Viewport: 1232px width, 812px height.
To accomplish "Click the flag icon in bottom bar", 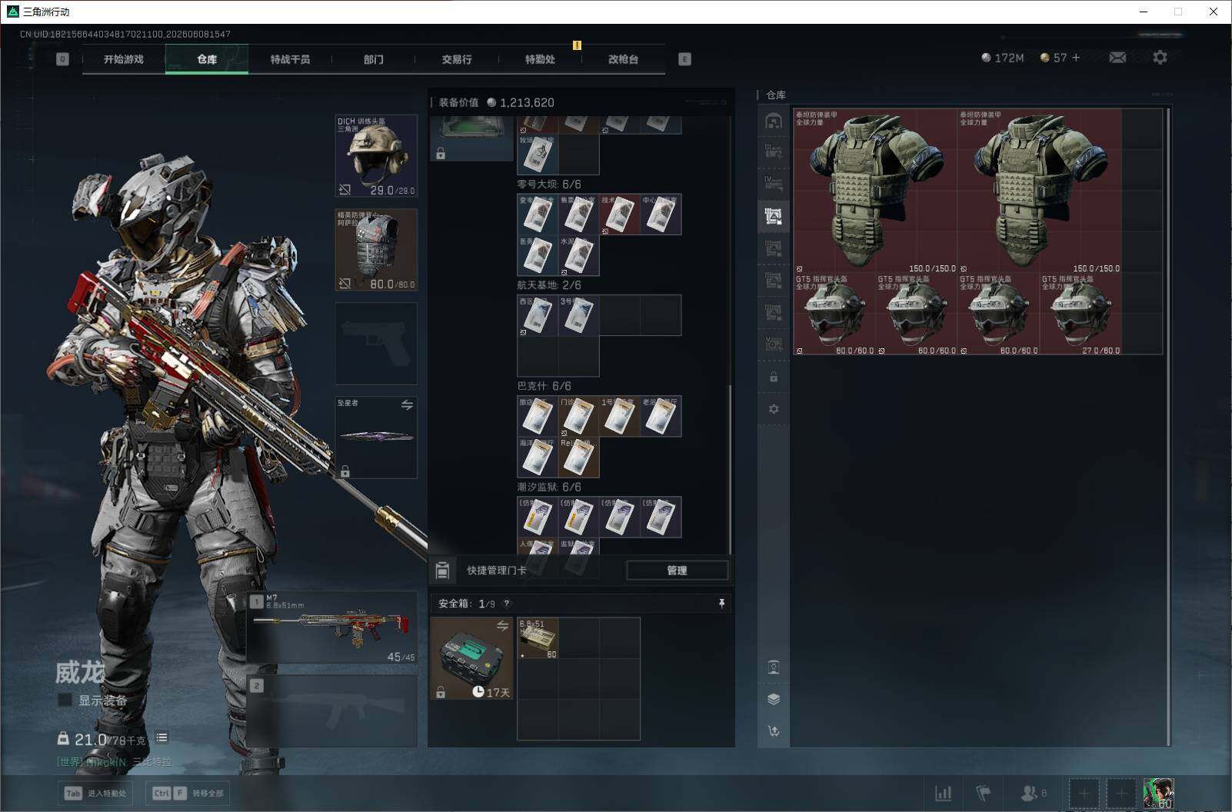I will coord(984,793).
